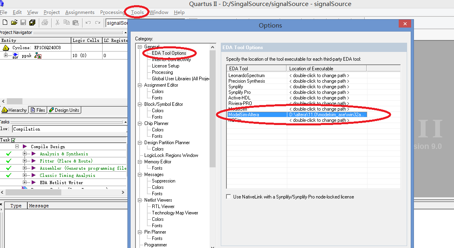Click the play arrow for Assembler task
The width and height of the screenshot is (454, 248).
click(x=34, y=168)
